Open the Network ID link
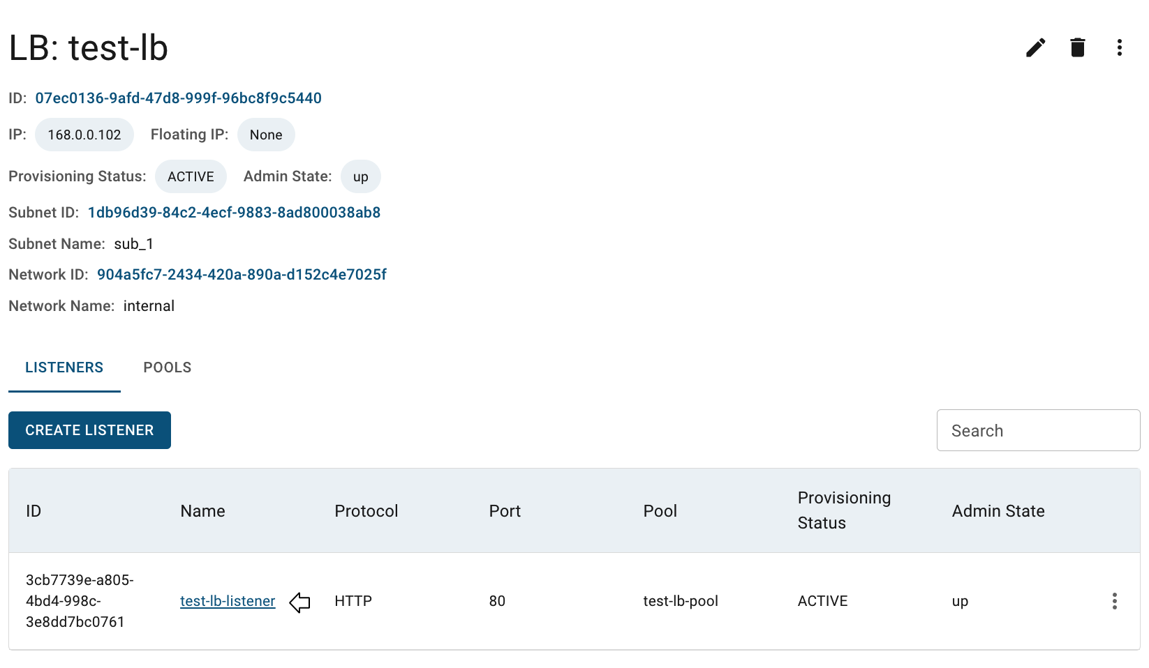Screen dimensions: 1149x668 (242, 275)
